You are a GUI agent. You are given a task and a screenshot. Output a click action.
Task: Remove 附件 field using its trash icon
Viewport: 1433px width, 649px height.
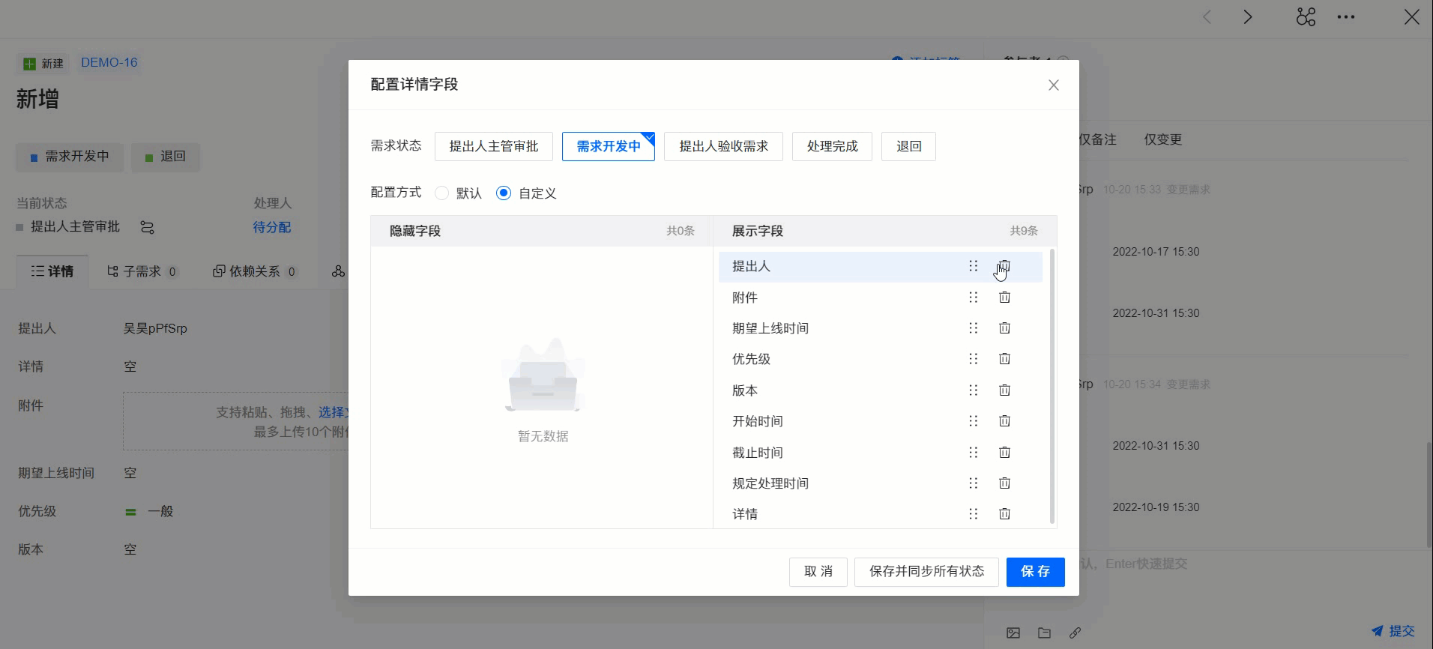click(1004, 298)
